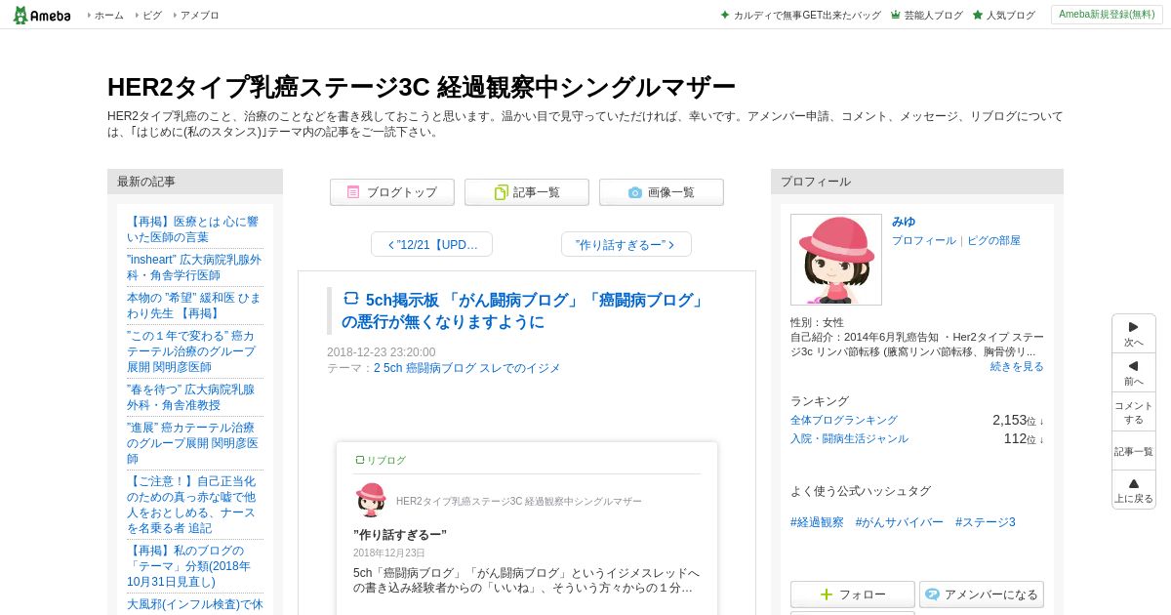The width and height of the screenshot is (1171, 615).
Task: Open アメブロ in top navigation
Action: coord(199,15)
